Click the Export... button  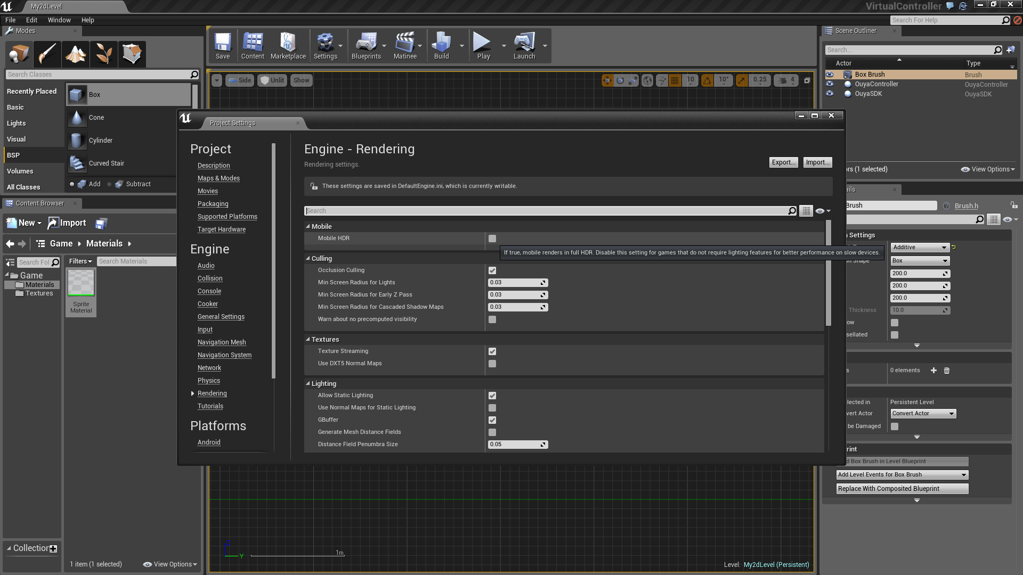click(x=784, y=162)
